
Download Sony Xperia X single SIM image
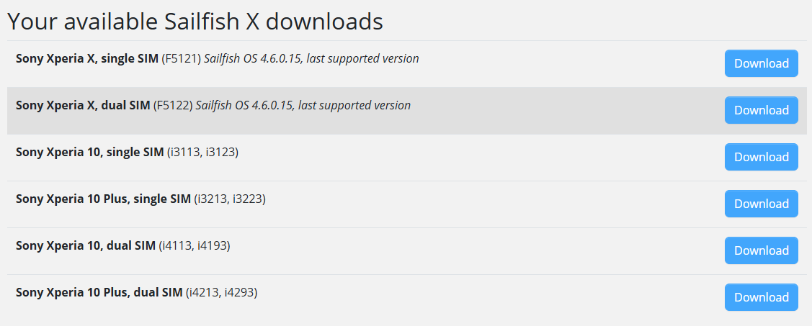coord(761,63)
